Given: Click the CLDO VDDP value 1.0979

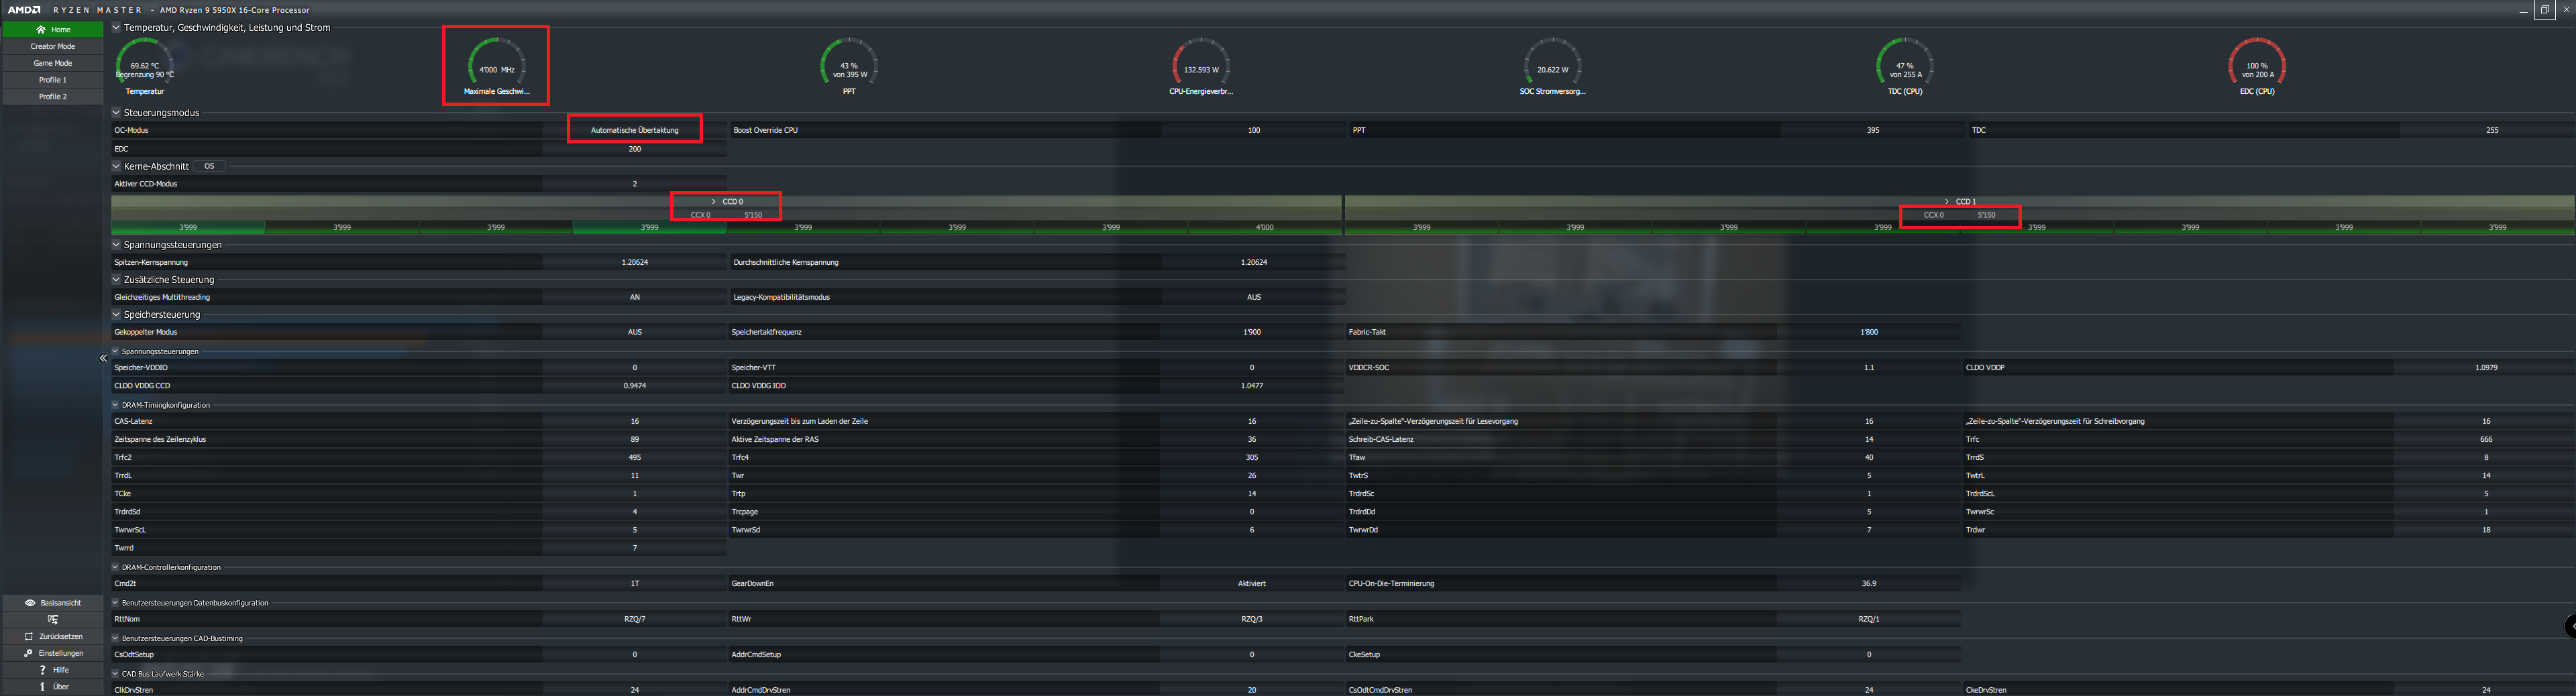Looking at the screenshot, I should (2486, 367).
